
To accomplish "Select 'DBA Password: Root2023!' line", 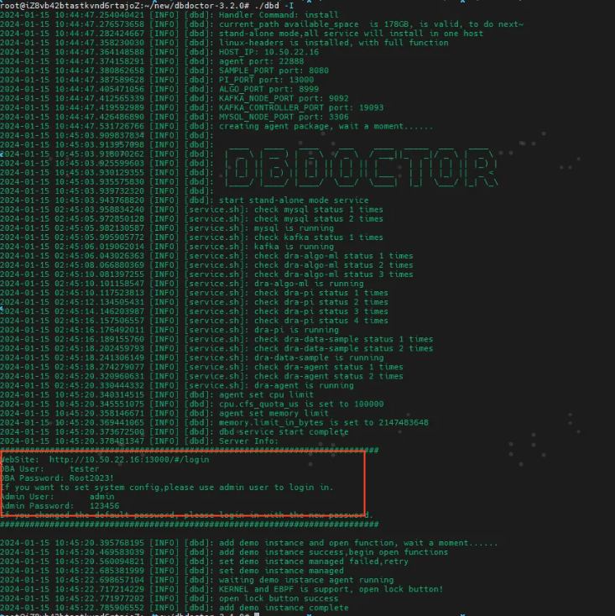I will (57, 478).
